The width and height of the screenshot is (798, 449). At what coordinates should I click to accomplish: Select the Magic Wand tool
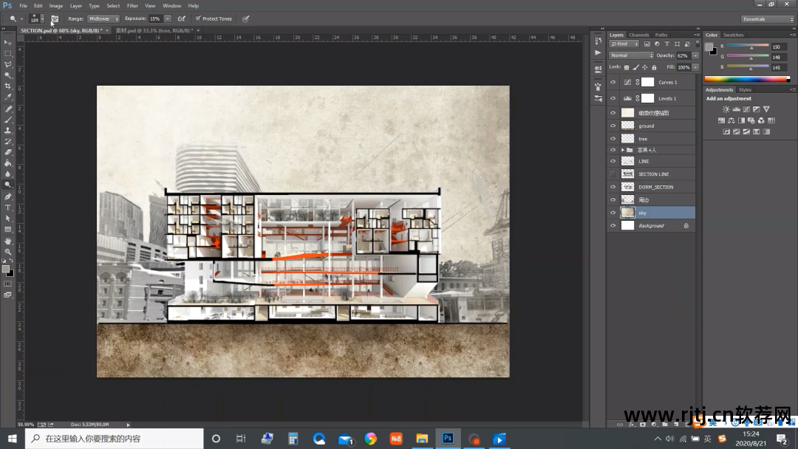pos(7,75)
